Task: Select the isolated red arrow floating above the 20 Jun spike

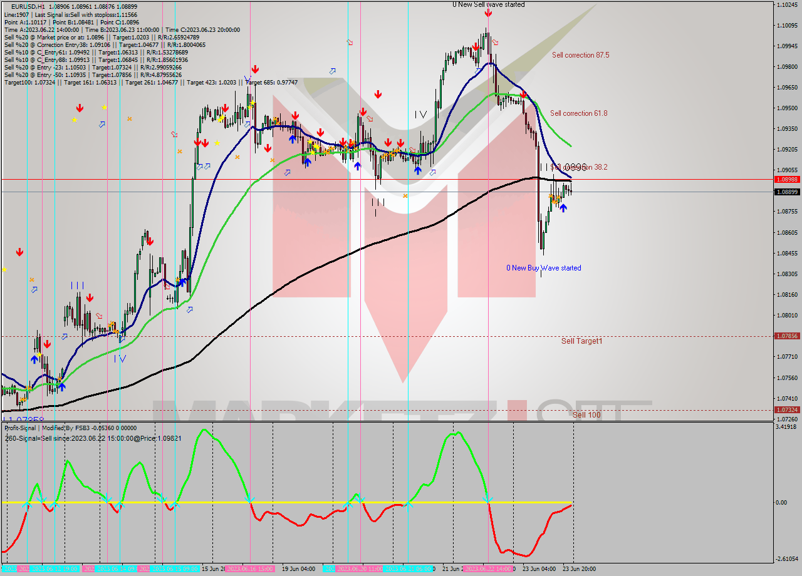Action: 378,95
